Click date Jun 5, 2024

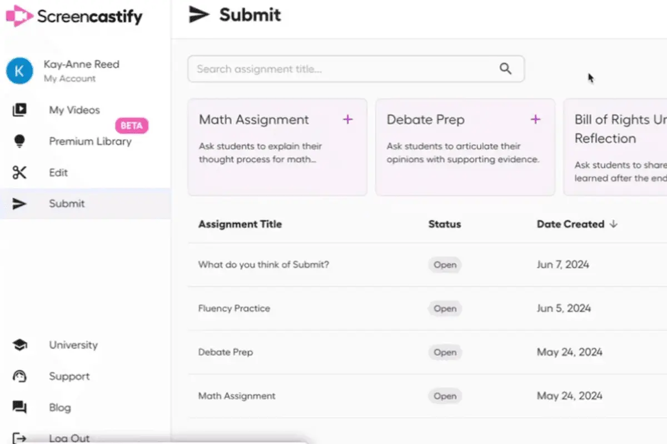pyautogui.click(x=564, y=309)
